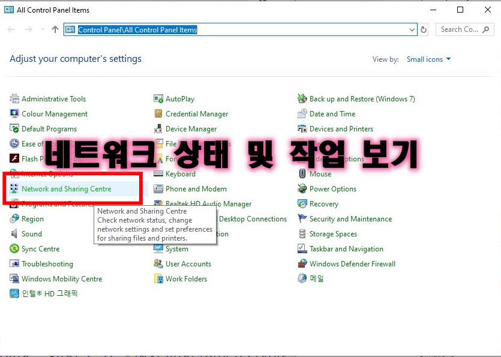
Task: Open User Accounts link
Action: pyautogui.click(x=188, y=264)
